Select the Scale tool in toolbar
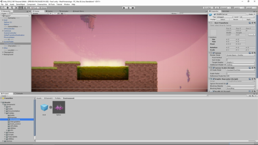 [16, 8]
